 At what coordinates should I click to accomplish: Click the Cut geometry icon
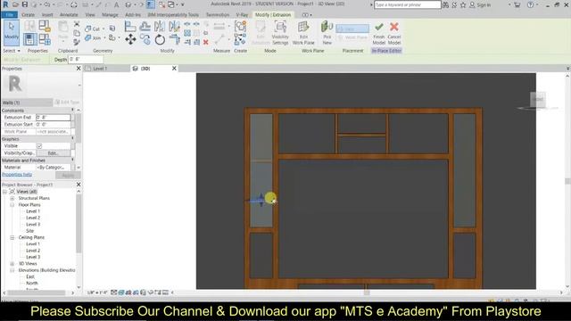[x=87, y=29]
